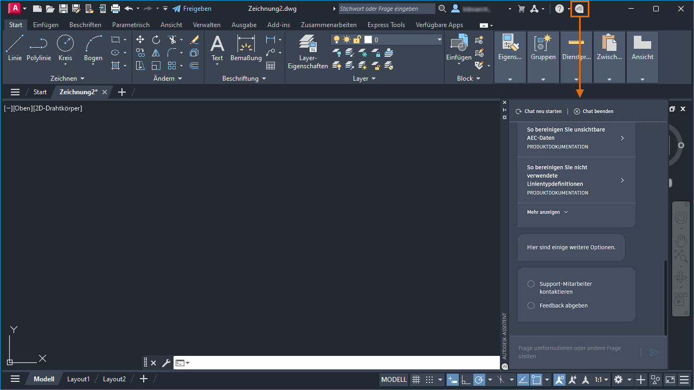The height and width of the screenshot is (390, 694).
Task: Toggle Ortho mode in status bar
Action: [465, 379]
